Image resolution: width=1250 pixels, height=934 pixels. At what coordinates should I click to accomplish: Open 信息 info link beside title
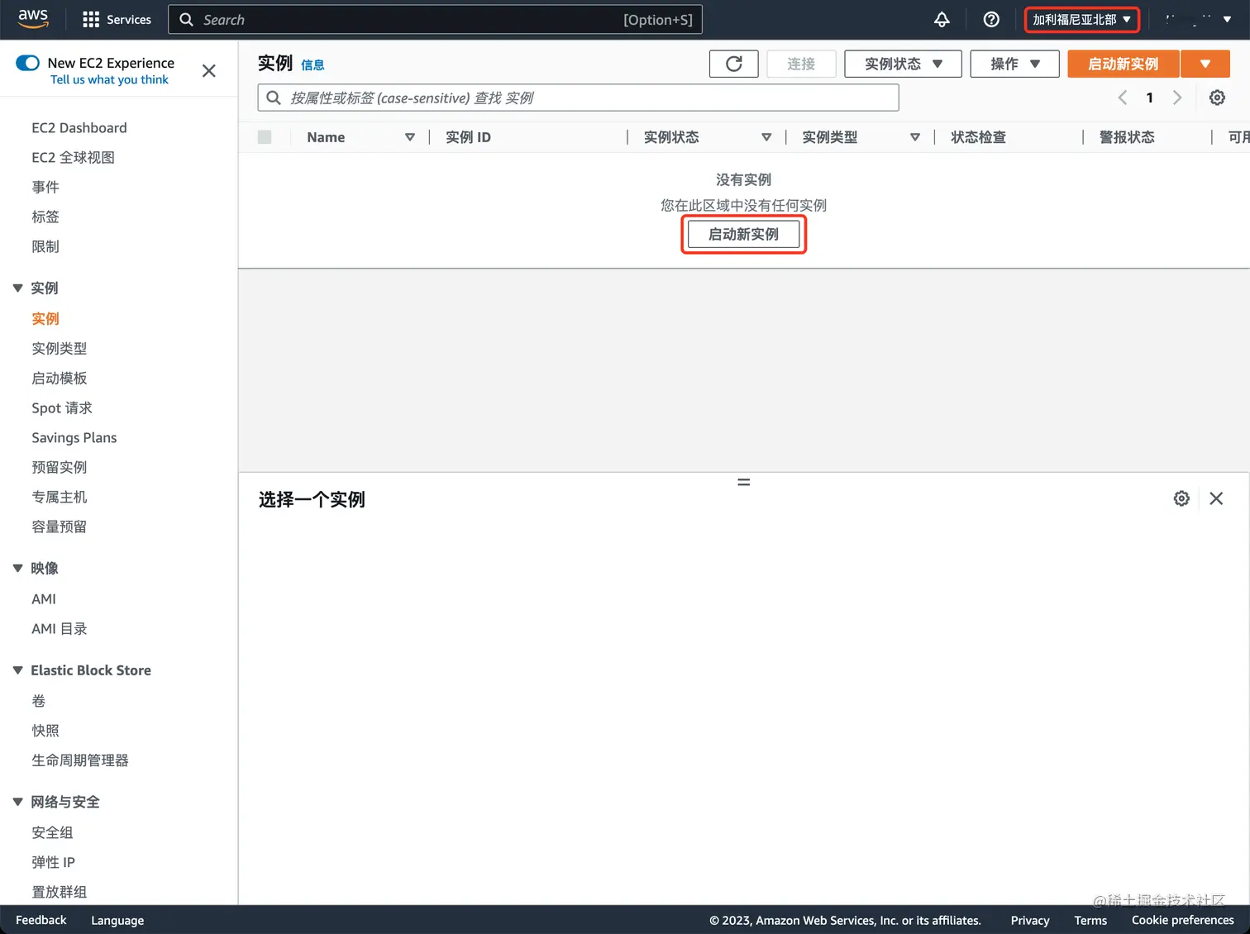click(312, 64)
